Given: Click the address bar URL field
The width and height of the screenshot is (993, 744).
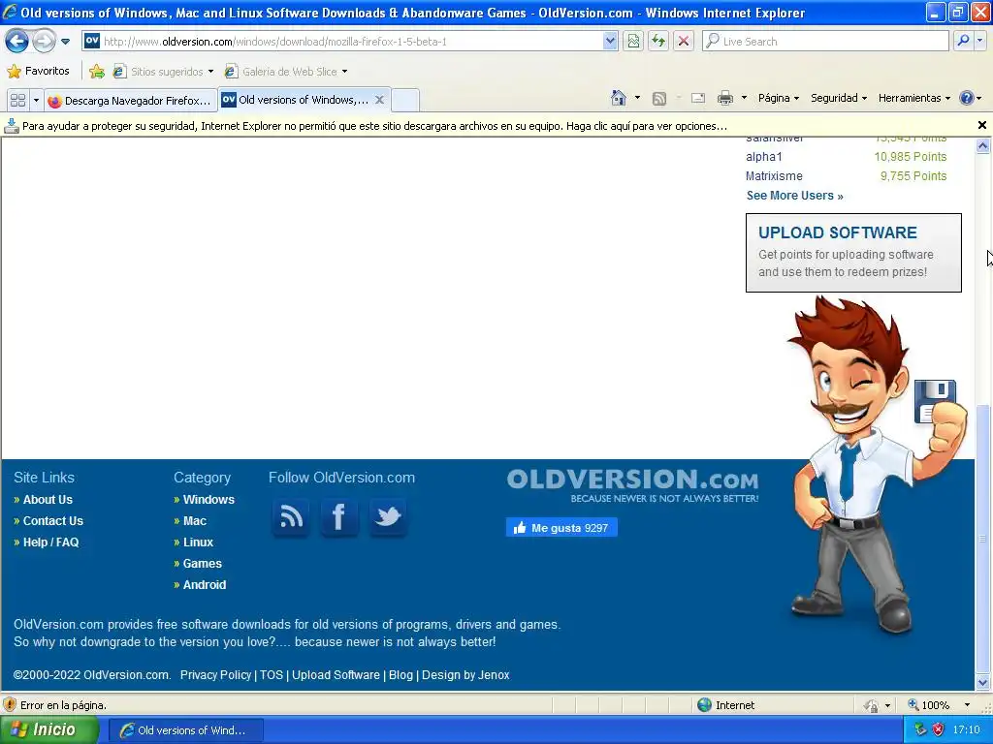Looking at the screenshot, I should [x=342, y=42].
